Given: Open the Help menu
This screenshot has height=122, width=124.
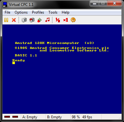Looking at the screenshot, I should click(x=65, y=12).
